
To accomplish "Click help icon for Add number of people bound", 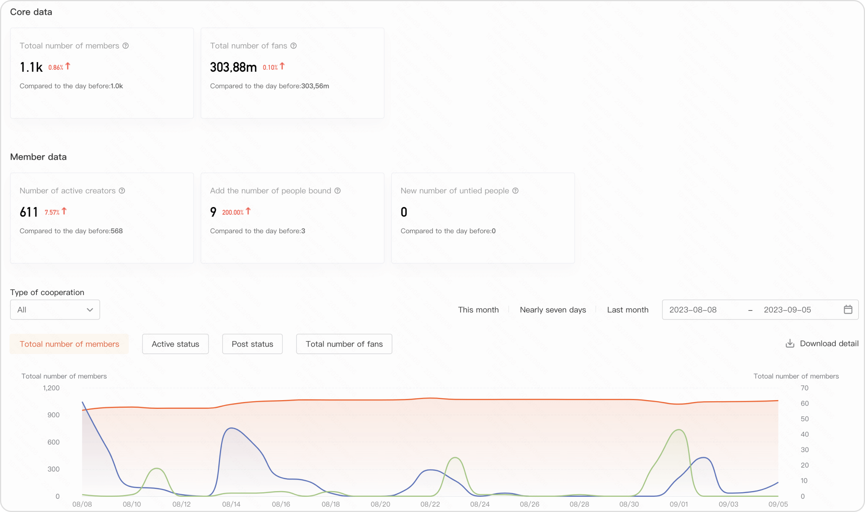I will click(x=338, y=191).
